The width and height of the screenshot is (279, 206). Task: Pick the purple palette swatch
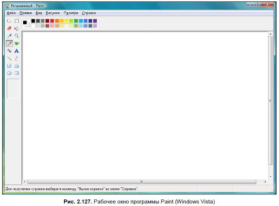95,21
